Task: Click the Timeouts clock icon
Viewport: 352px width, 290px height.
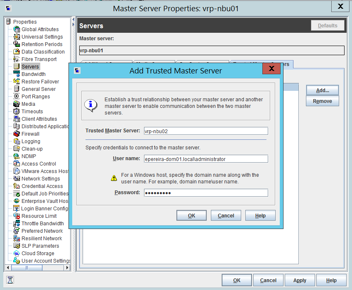Action: [x=17, y=111]
